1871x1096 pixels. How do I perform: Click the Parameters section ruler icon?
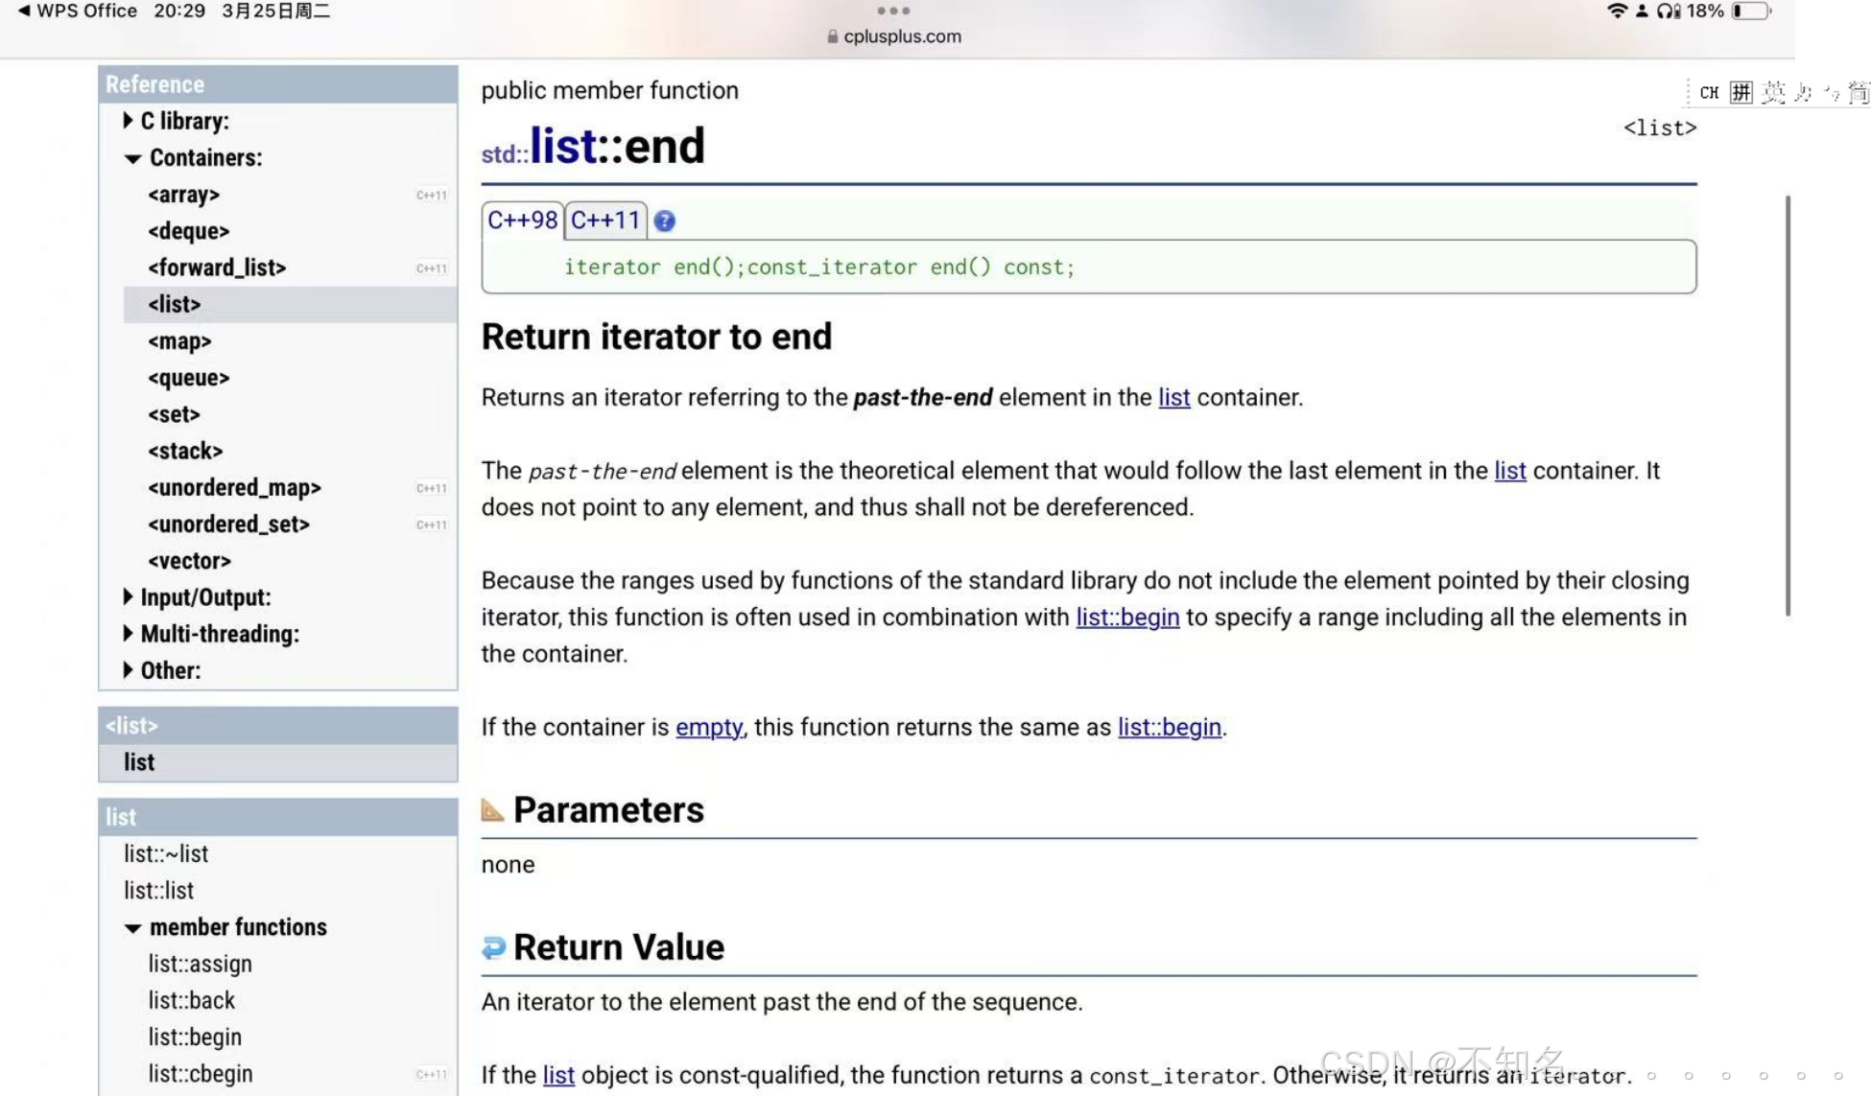492,809
